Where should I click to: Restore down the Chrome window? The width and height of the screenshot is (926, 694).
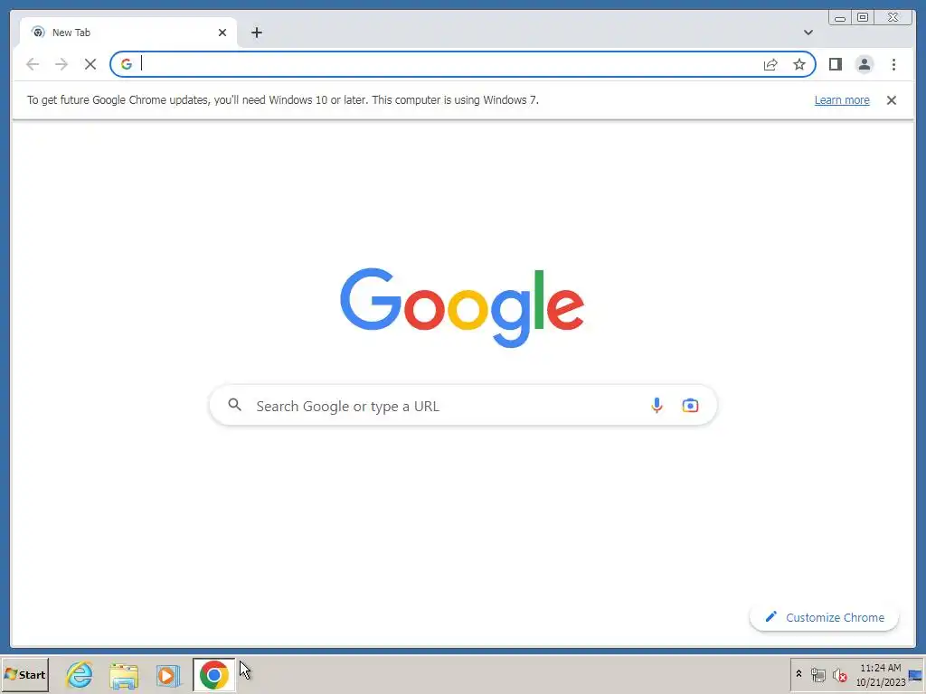tap(862, 18)
